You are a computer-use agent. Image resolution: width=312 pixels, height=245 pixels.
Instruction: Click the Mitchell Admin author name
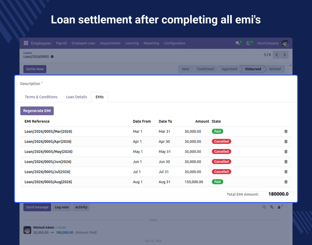pyautogui.click(x=43, y=227)
